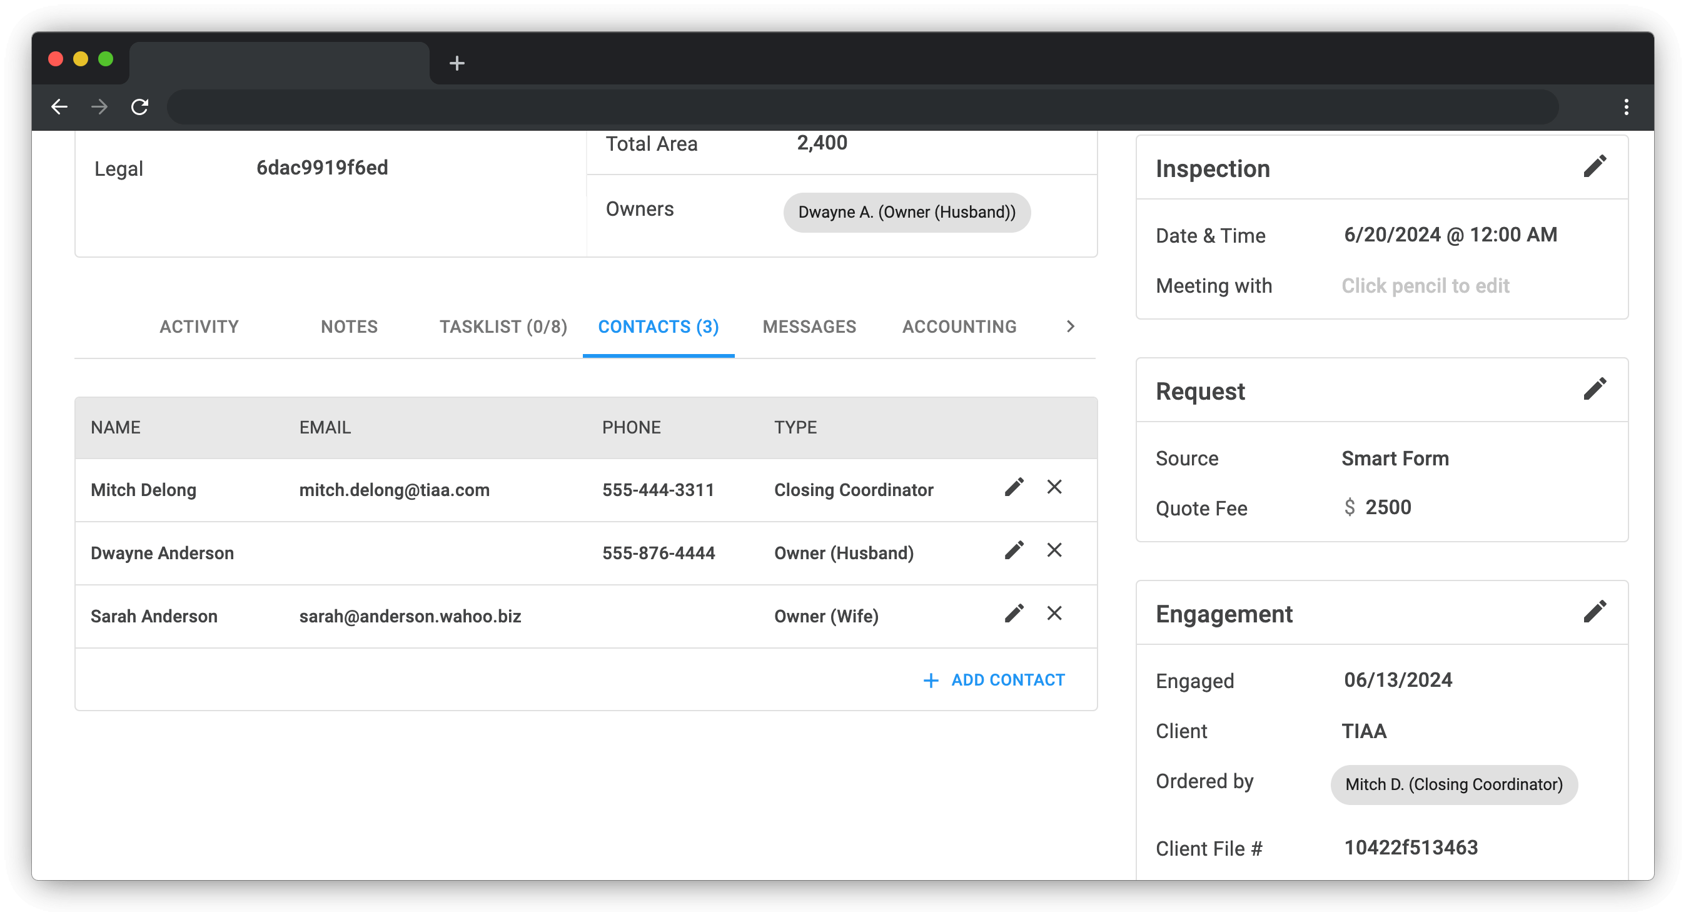Image resolution: width=1686 pixels, height=912 pixels.
Task: Switch to the Activity tab
Action: click(199, 327)
